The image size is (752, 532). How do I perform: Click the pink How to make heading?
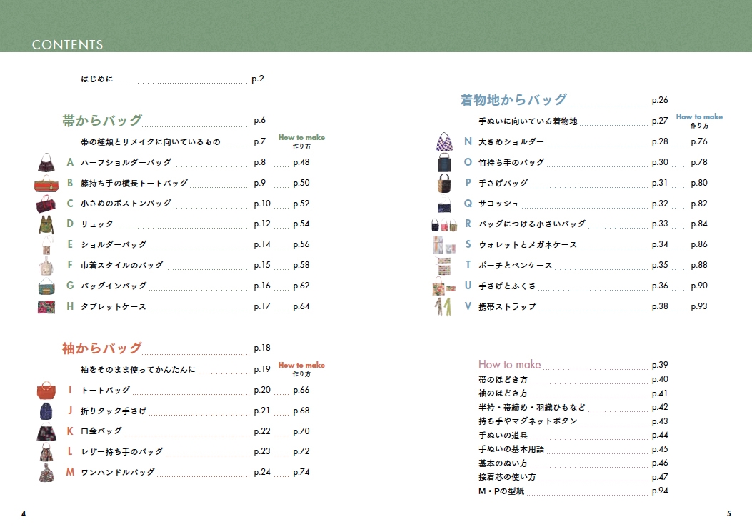point(509,364)
